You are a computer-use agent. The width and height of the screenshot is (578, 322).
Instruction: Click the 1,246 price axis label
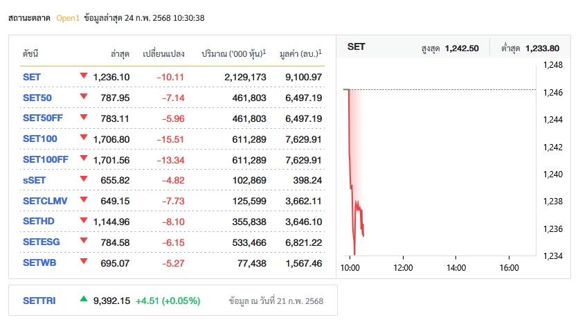pyautogui.click(x=553, y=93)
